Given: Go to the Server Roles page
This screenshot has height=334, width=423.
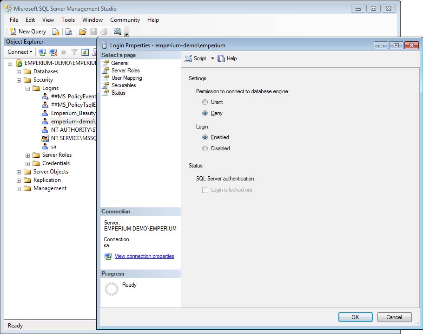Looking at the screenshot, I should coord(126,71).
